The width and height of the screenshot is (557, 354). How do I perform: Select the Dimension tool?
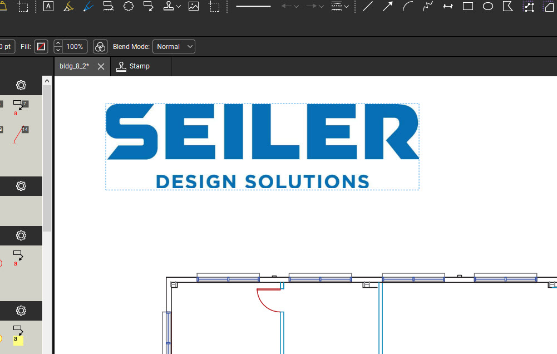coord(448,6)
